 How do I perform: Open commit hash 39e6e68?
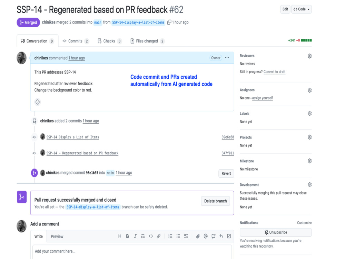(228, 137)
